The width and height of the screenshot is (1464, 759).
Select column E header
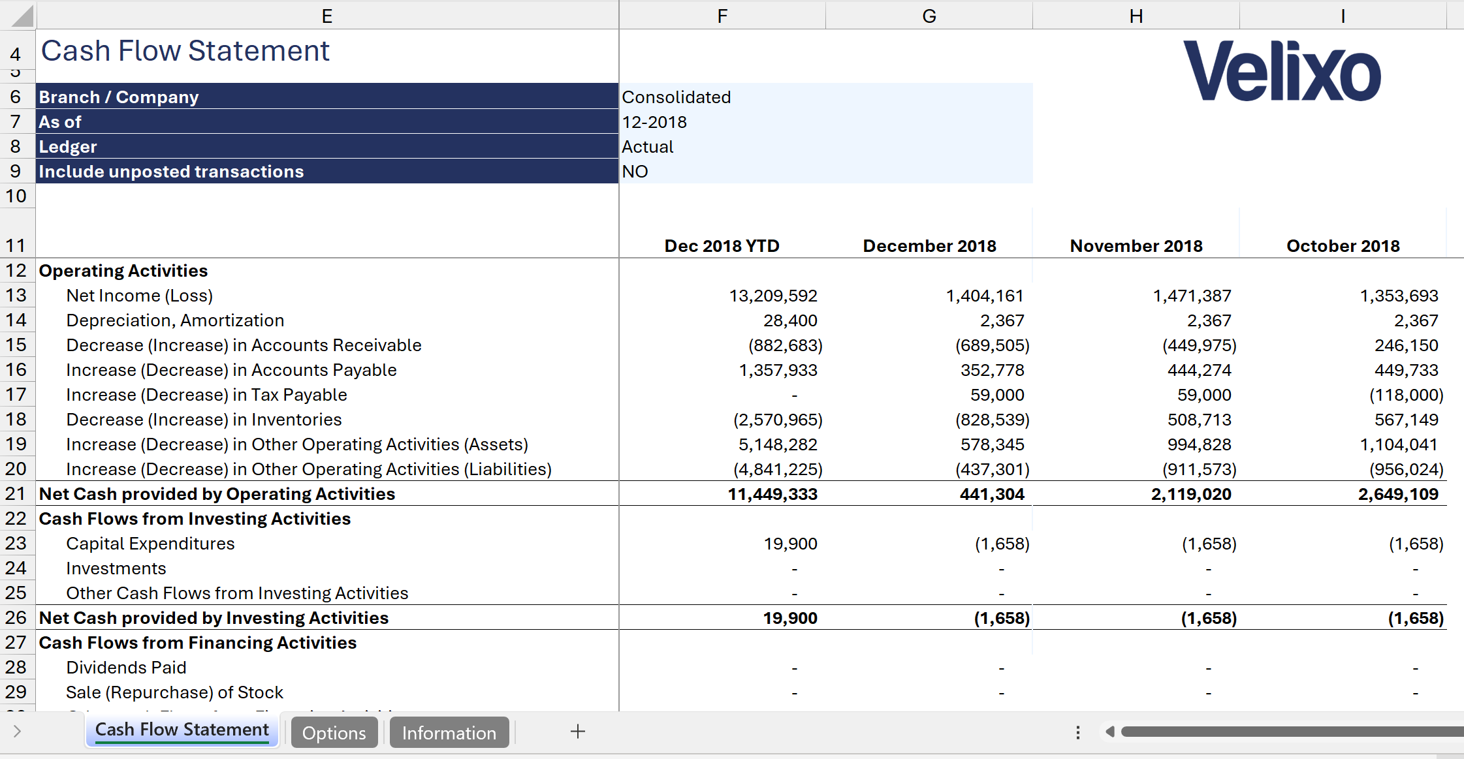(327, 16)
